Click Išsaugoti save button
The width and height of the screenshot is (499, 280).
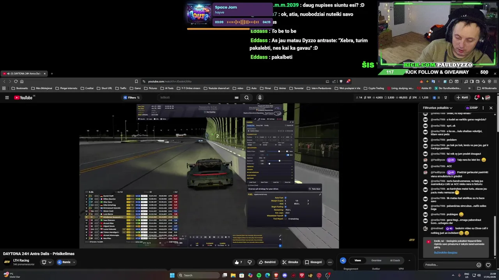click(313, 262)
